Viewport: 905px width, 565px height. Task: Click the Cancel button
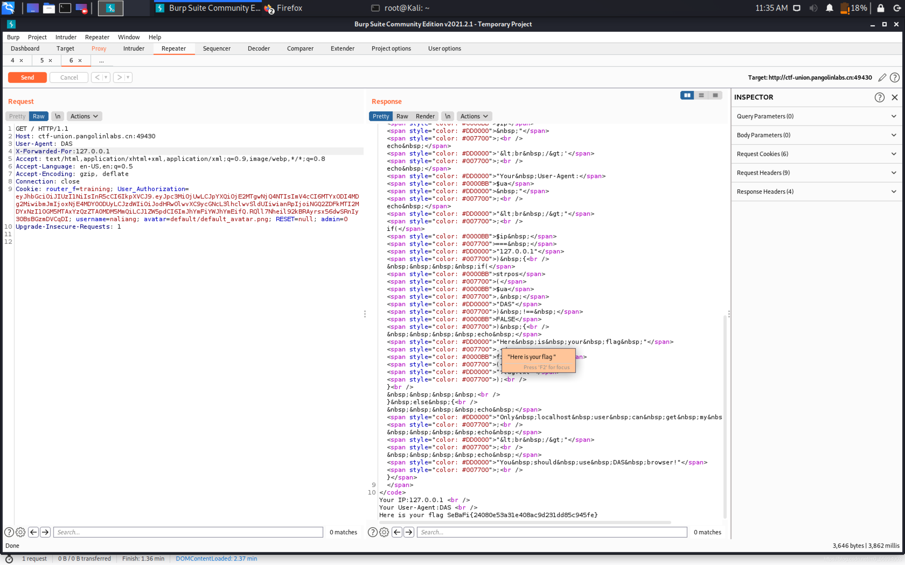click(x=69, y=77)
